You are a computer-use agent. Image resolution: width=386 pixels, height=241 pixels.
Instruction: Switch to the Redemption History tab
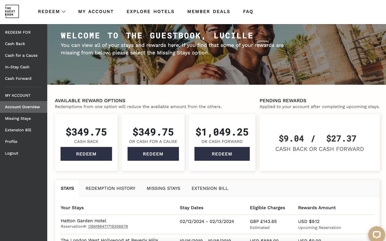[110, 188]
